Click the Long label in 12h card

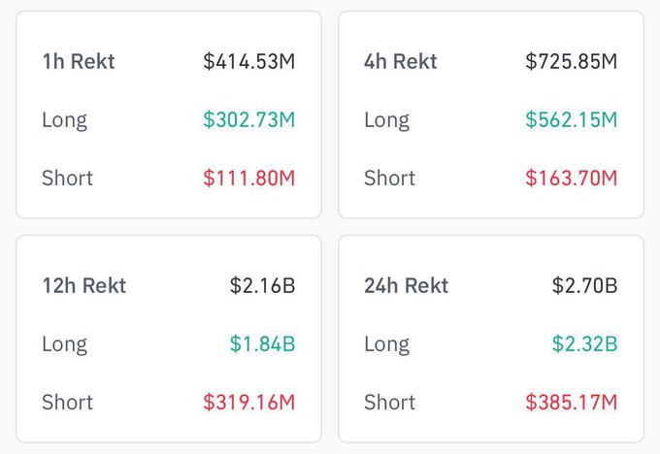[64, 344]
